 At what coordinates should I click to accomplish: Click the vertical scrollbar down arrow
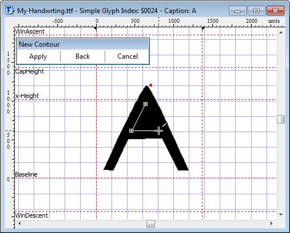[281, 215]
